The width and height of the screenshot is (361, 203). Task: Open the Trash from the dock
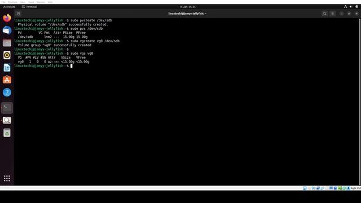click(7, 133)
